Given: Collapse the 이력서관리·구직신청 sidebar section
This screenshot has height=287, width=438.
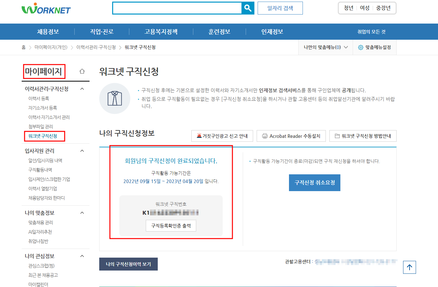Looking at the screenshot, I should click(82, 88).
